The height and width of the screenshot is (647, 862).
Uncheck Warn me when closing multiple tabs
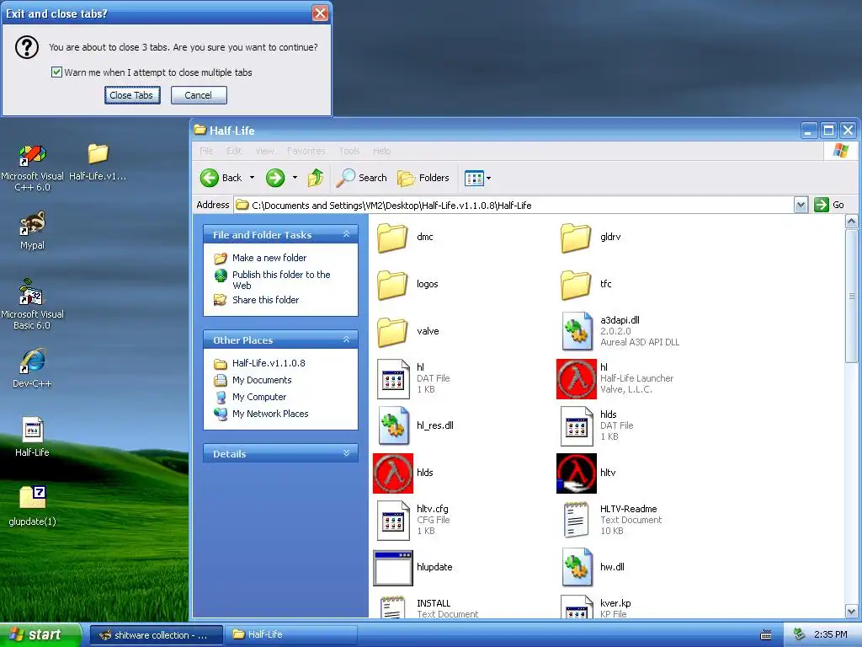click(x=56, y=72)
